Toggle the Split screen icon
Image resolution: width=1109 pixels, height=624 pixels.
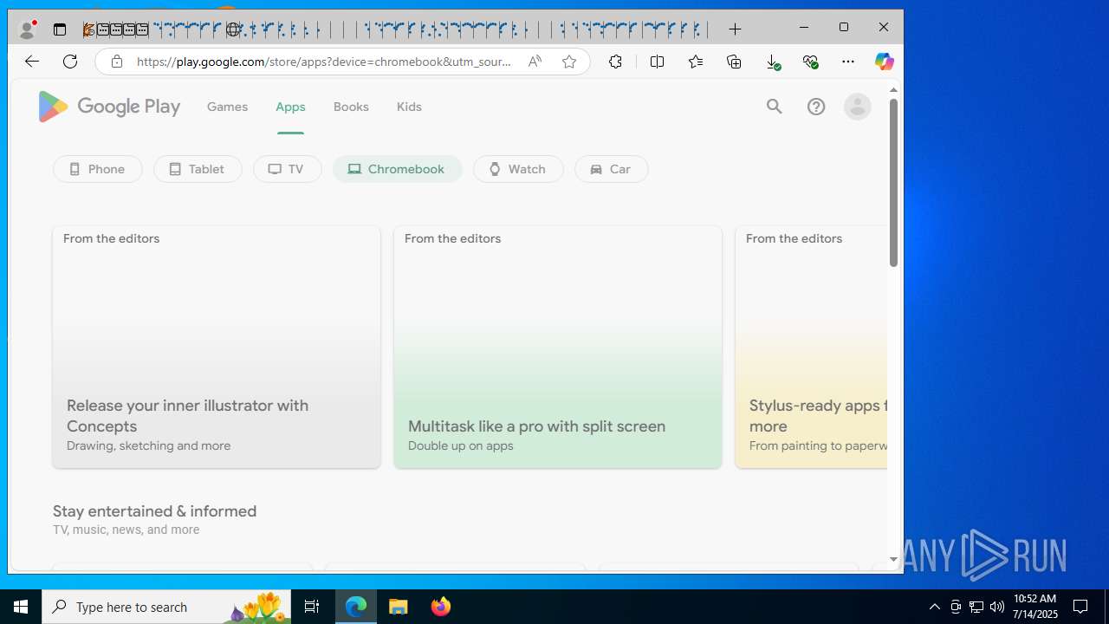pos(658,62)
